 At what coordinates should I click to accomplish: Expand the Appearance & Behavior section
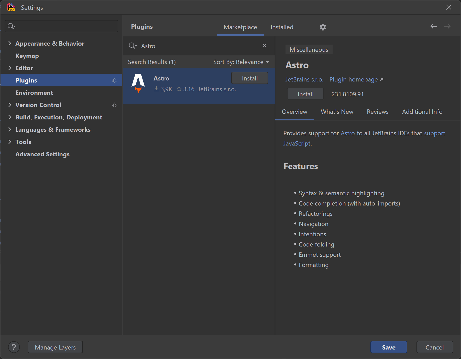pyautogui.click(x=10, y=43)
